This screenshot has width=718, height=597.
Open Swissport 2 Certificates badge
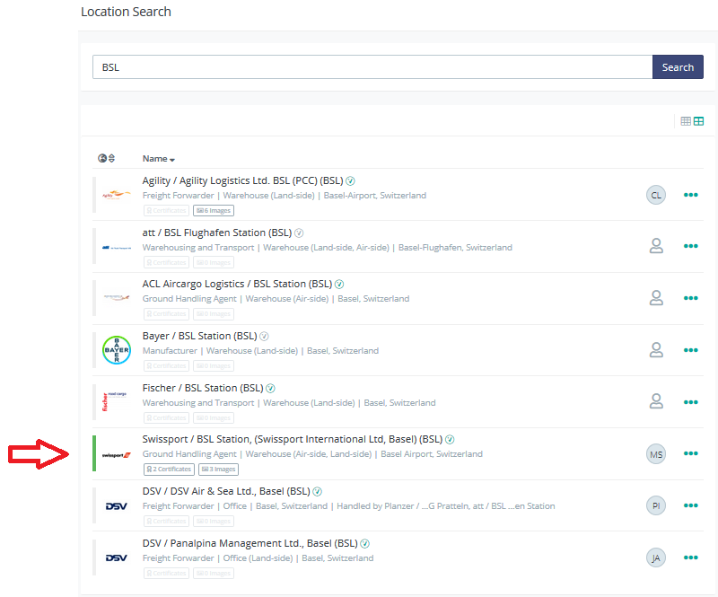click(x=169, y=470)
